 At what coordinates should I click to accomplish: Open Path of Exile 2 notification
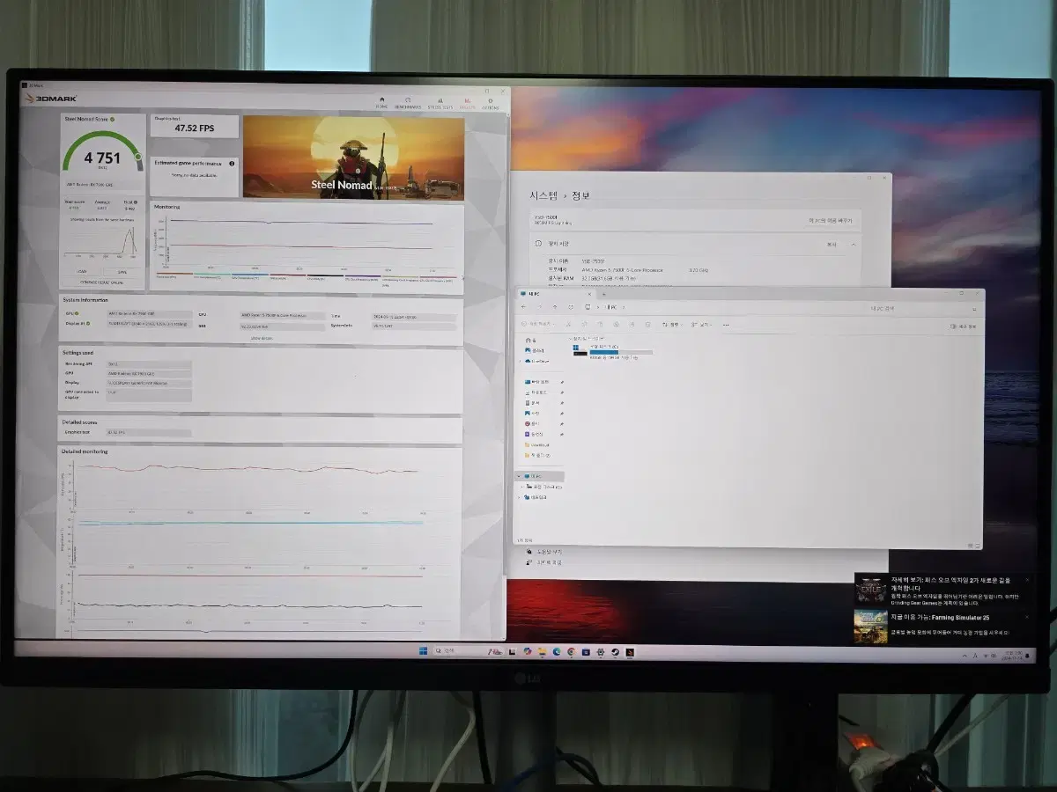click(x=942, y=590)
